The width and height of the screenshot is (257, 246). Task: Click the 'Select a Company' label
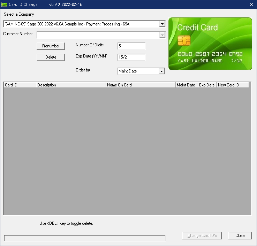pos(19,14)
